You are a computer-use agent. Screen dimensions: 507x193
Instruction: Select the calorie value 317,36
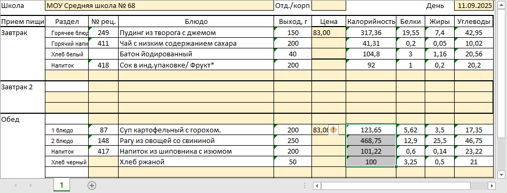(x=371, y=32)
